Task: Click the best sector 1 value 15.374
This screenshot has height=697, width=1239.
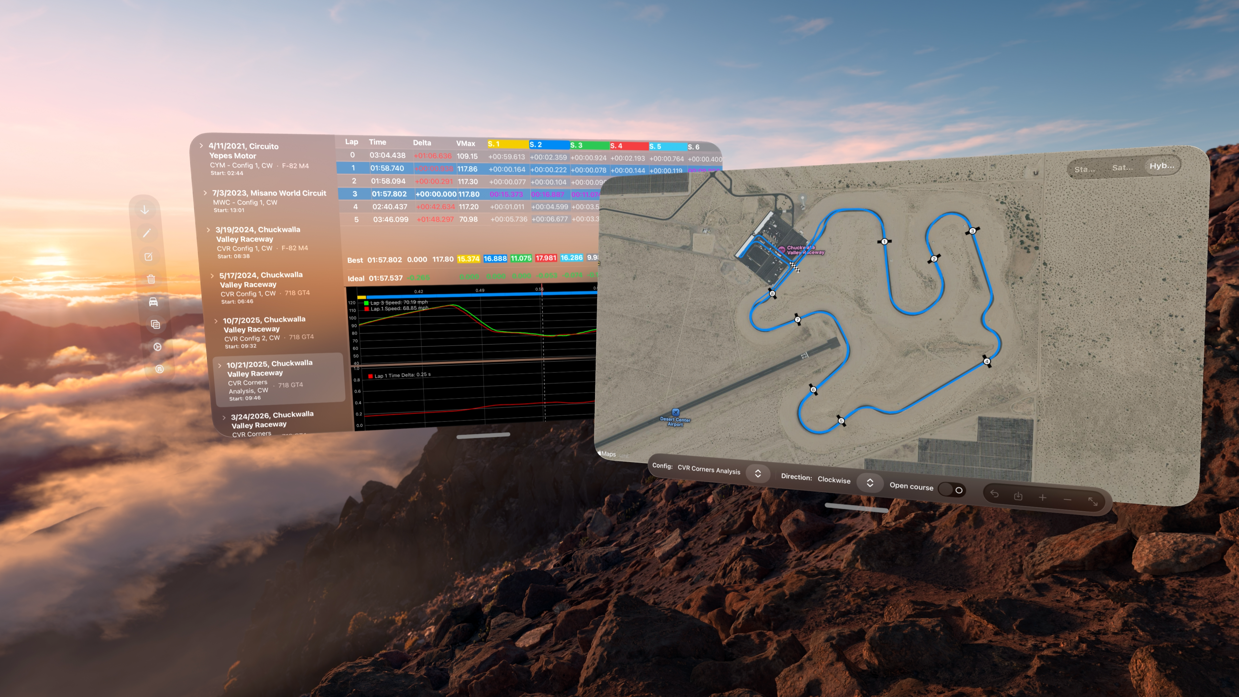Action: [468, 259]
